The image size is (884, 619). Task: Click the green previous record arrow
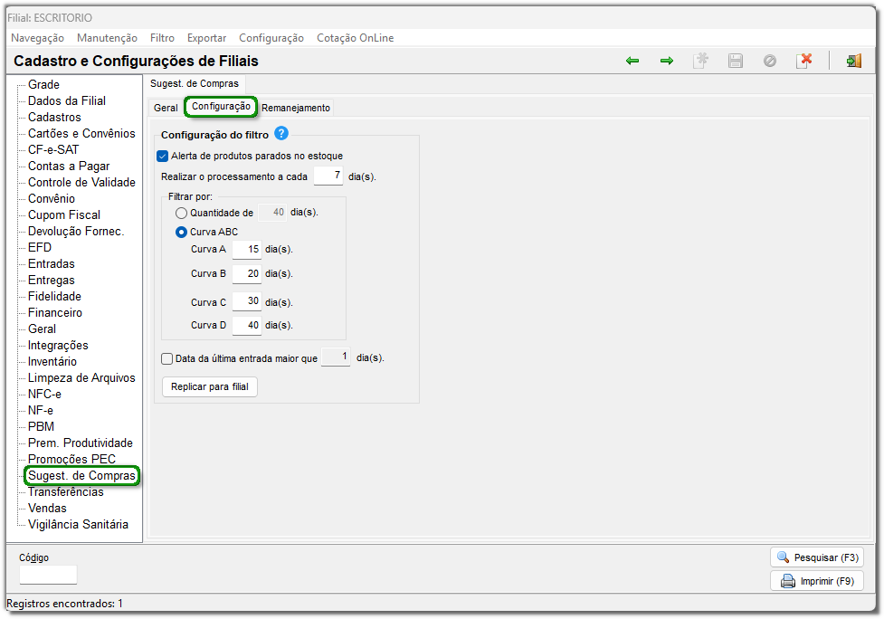632,61
